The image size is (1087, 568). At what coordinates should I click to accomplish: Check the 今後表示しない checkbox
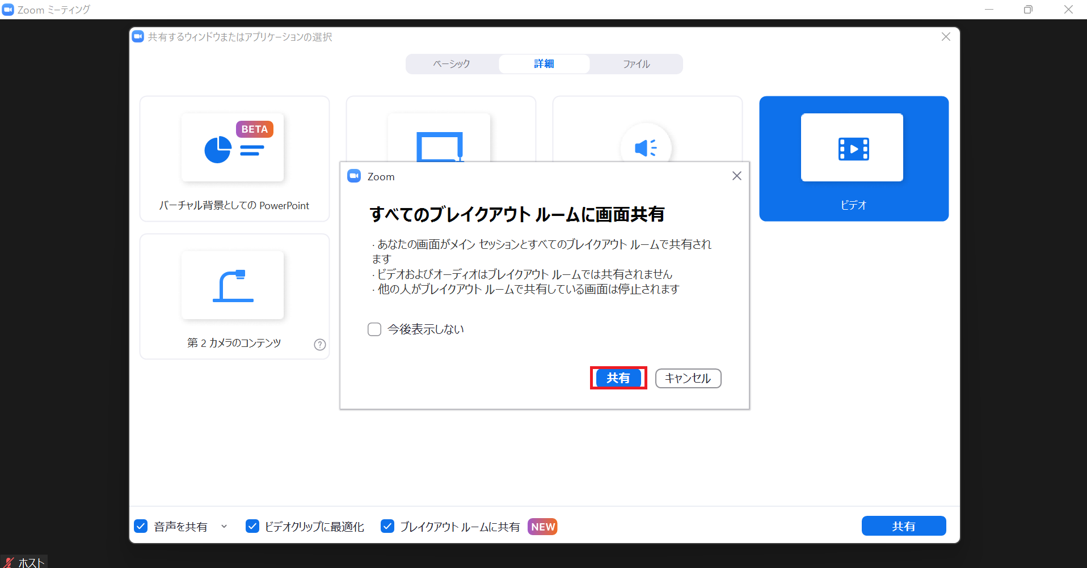click(374, 329)
